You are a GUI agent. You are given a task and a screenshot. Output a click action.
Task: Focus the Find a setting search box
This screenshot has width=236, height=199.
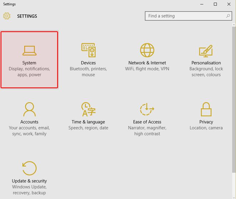point(188,16)
